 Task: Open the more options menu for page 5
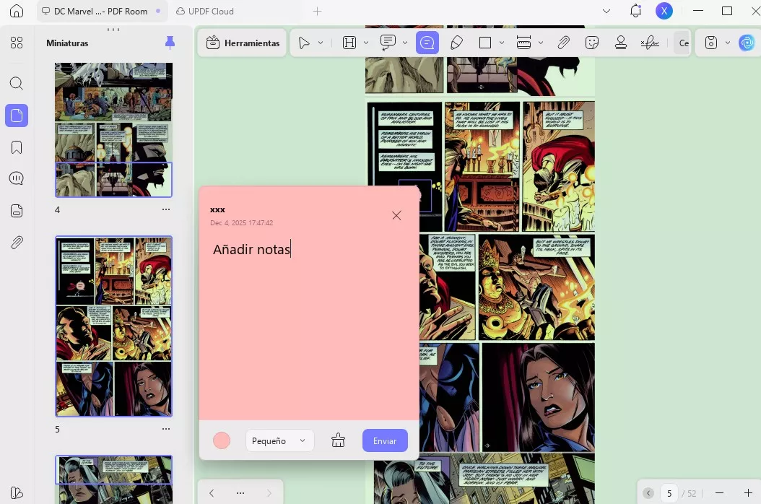coord(166,429)
